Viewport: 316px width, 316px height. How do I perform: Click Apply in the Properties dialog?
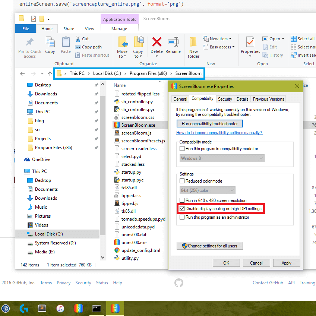286,263
